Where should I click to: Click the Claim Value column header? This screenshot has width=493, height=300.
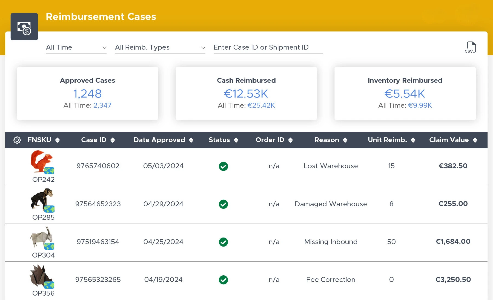[449, 140]
